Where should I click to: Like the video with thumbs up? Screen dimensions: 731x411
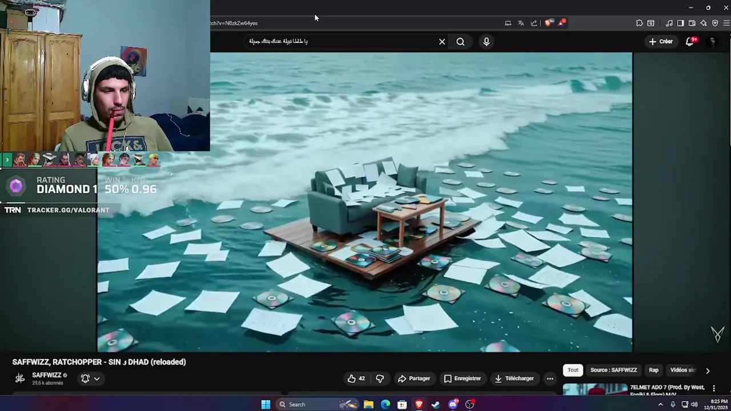point(356,378)
